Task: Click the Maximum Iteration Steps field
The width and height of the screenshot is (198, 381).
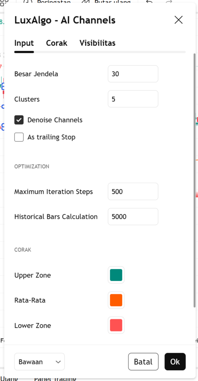Action: [133, 192]
